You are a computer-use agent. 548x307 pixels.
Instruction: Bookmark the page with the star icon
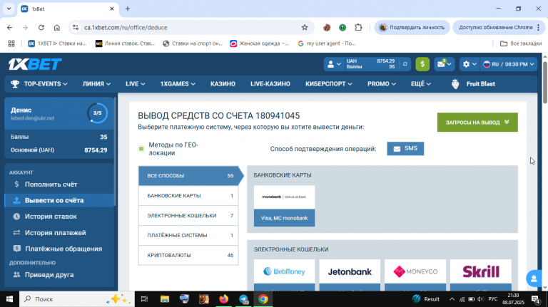coord(305,28)
